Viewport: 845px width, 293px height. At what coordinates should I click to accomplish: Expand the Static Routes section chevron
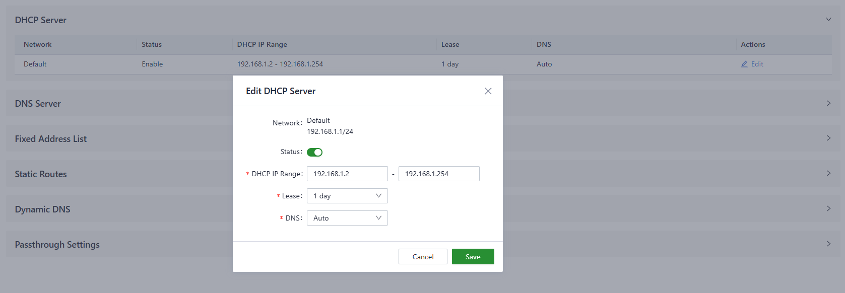point(828,173)
